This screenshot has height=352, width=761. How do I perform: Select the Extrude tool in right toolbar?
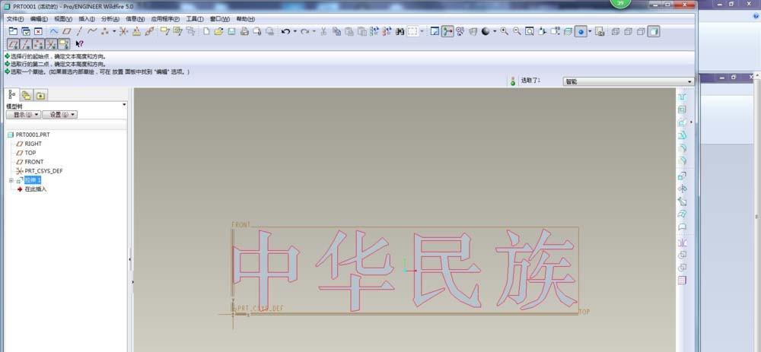click(682, 176)
